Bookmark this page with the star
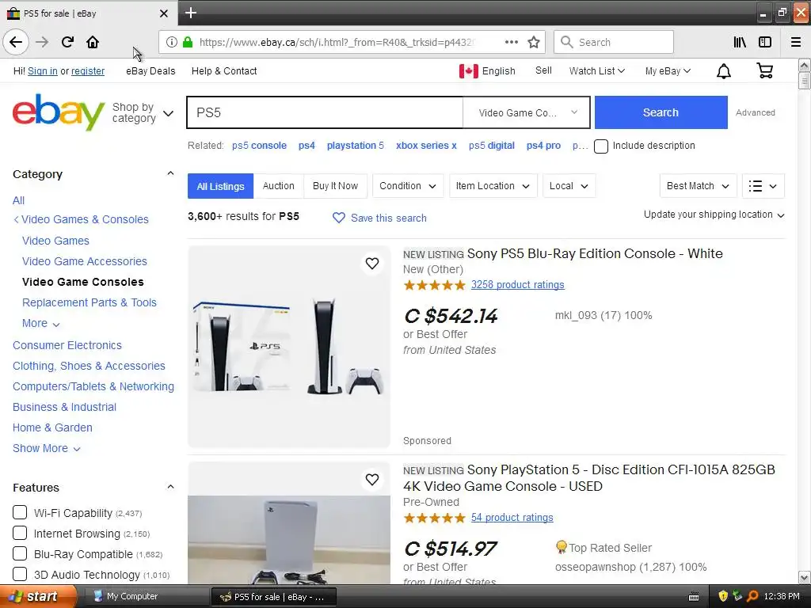Viewport: 811px width, 608px height. coord(534,42)
